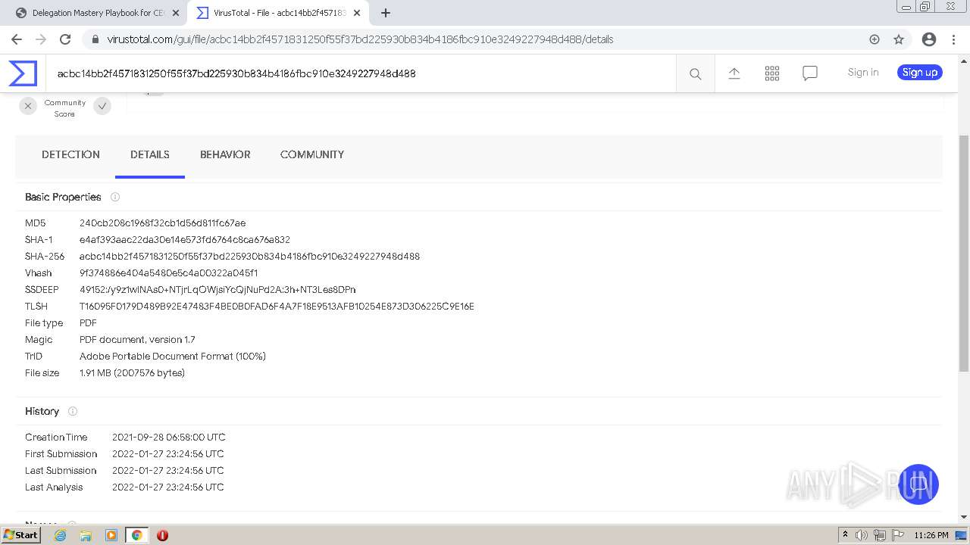This screenshot has height=545, width=970.
Task: Click the History info icon
Action: (73, 411)
